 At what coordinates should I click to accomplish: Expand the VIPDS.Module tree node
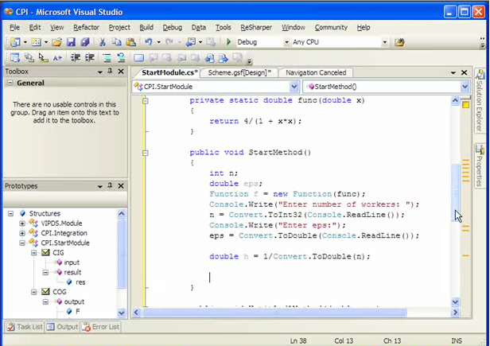22,224
